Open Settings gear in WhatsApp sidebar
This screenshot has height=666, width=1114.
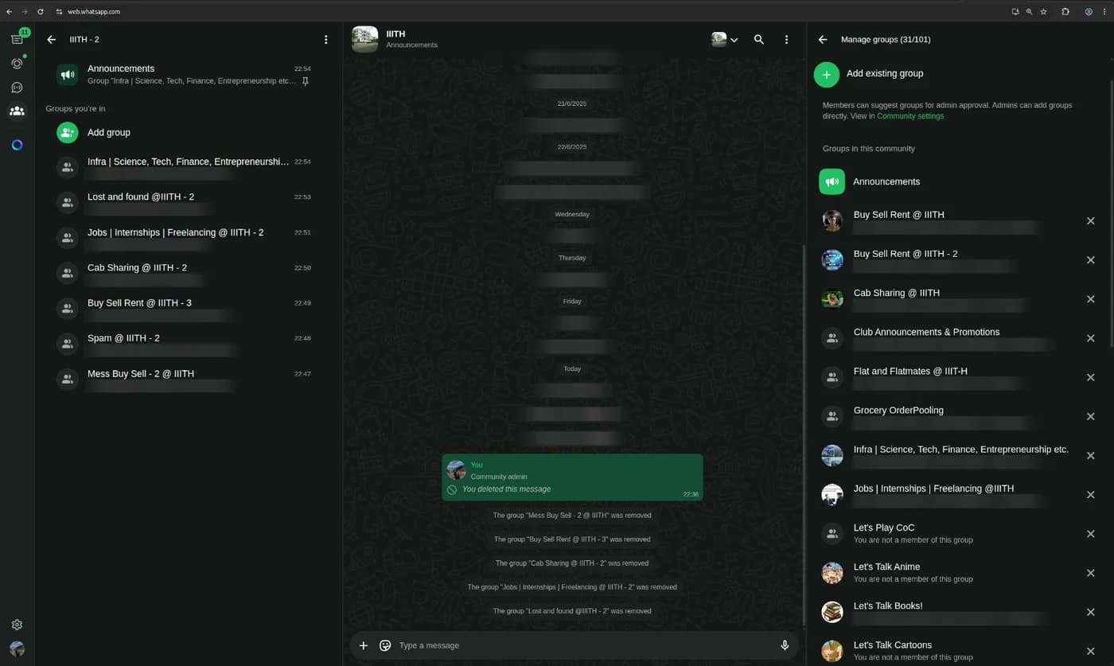17,625
